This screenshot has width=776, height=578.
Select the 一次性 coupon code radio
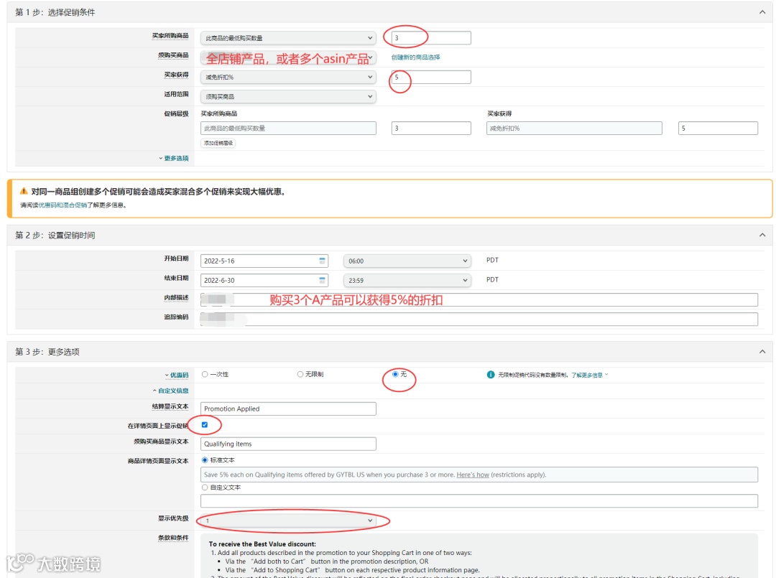coord(205,374)
